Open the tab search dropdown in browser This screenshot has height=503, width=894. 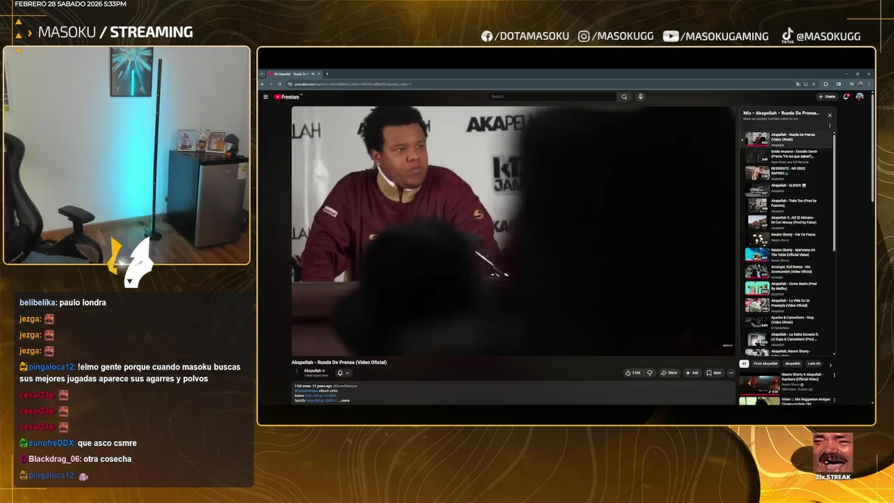[x=262, y=74]
